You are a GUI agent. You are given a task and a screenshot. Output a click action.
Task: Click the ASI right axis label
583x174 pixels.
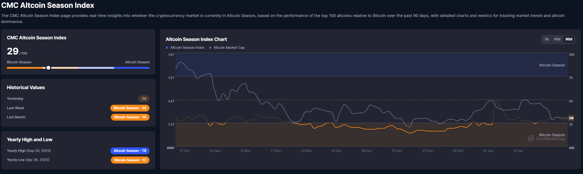coord(571,148)
